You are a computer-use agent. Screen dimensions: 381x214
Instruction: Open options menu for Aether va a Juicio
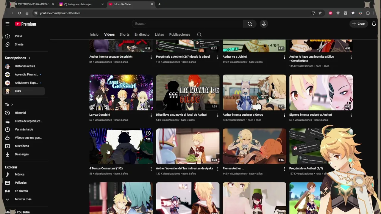click(284, 57)
